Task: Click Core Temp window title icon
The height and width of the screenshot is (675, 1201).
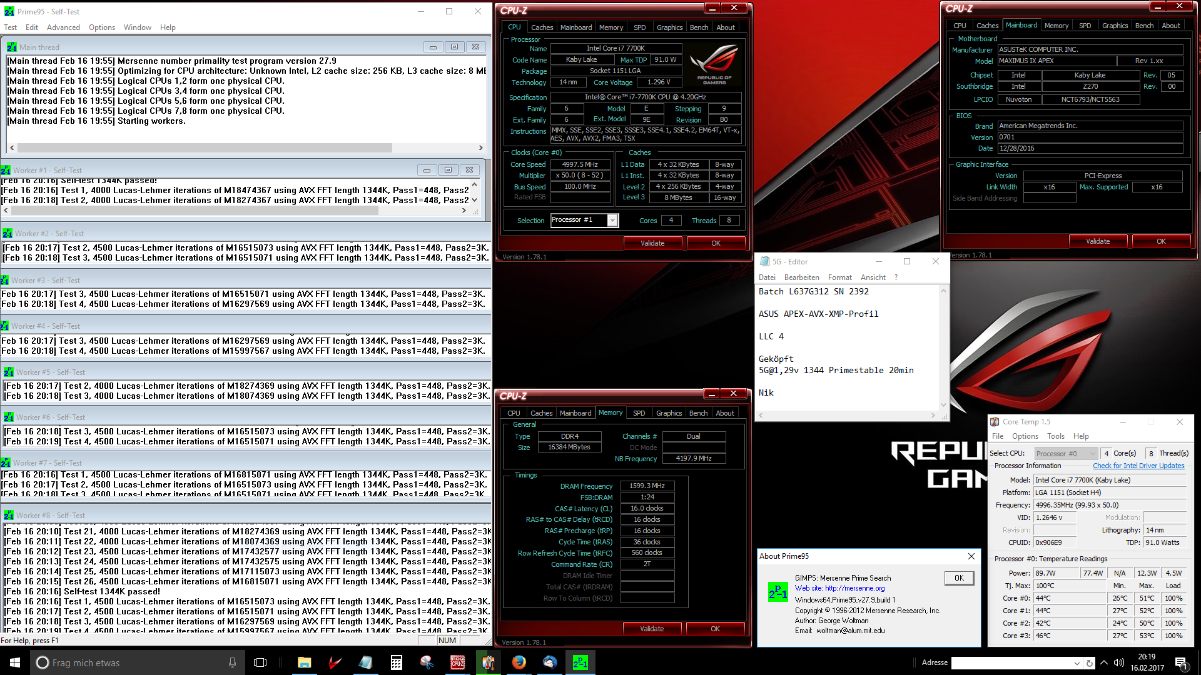Action: pyautogui.click(x=995, y=422)
